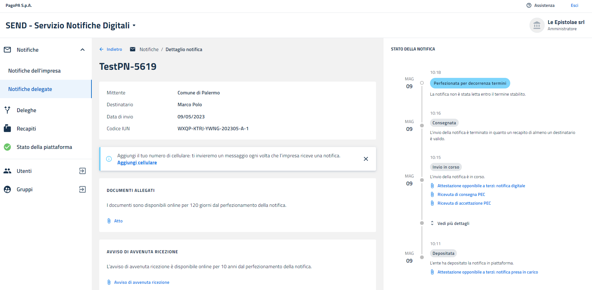592x290 pixels.
Task: Download Ricevuta di consegna PEC
Action: click(461, 194)
